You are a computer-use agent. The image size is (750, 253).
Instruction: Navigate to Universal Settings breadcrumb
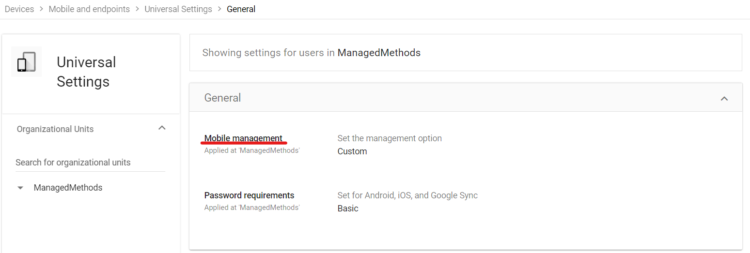pos(178,9)
